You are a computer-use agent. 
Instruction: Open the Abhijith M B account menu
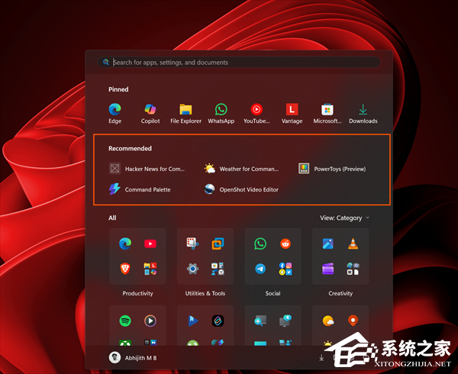coord(133,358)
